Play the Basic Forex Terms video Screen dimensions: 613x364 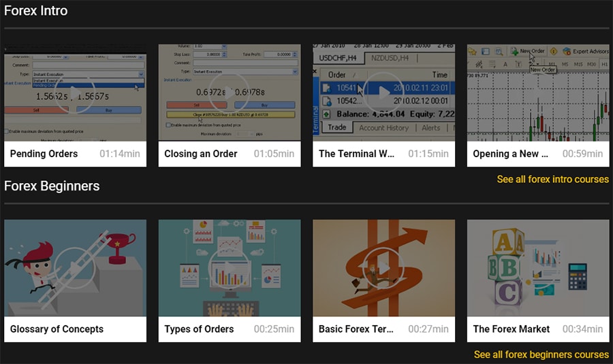[x=383, y=267]
